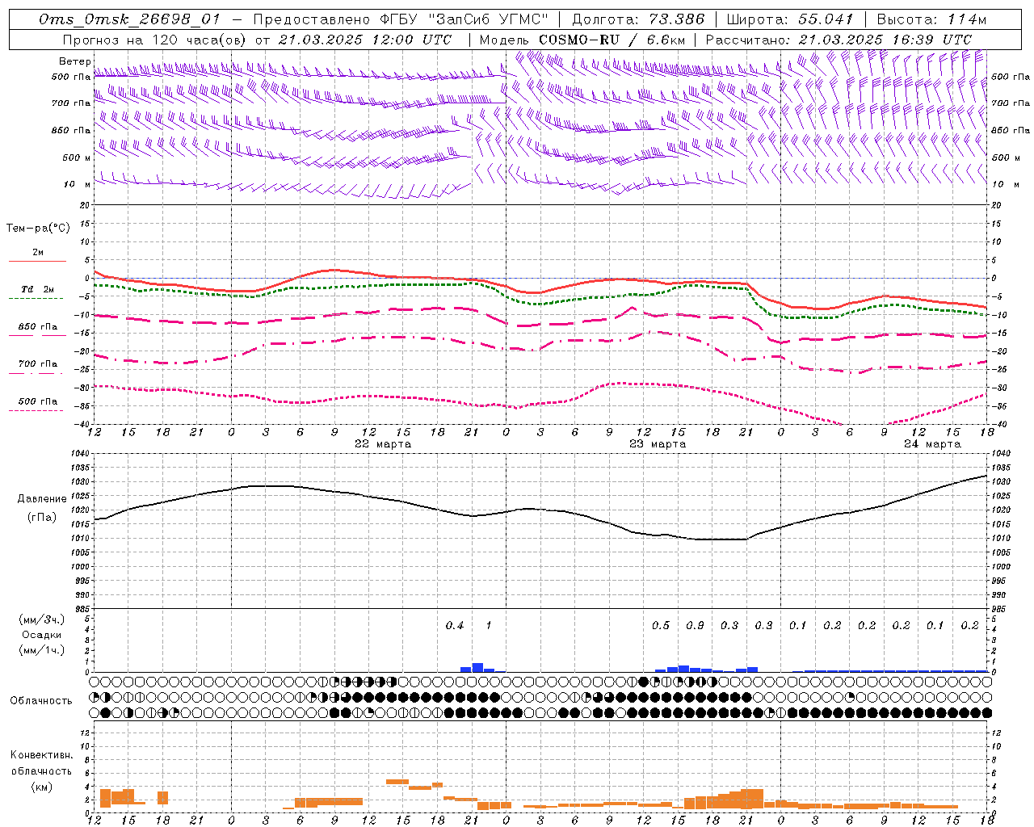Click the 0.9 precipitation amount
Image resolution: width=1034 pixels, height=827 pixels.
coord(696,626)
